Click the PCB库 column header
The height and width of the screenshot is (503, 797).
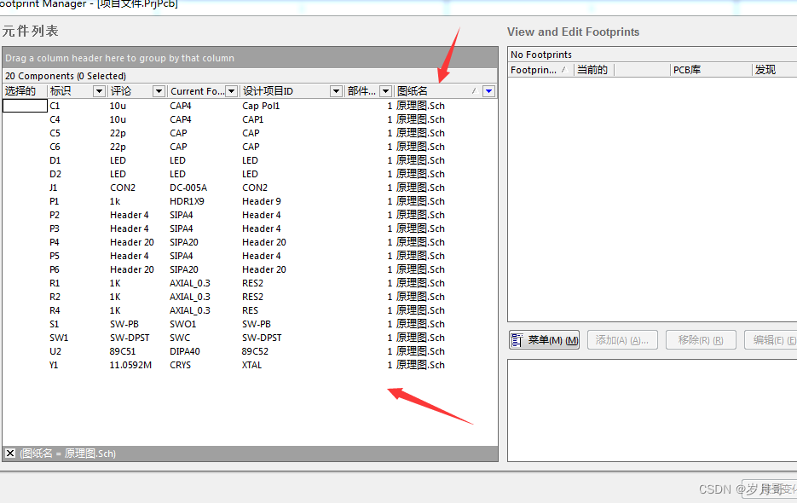[686, 70]
